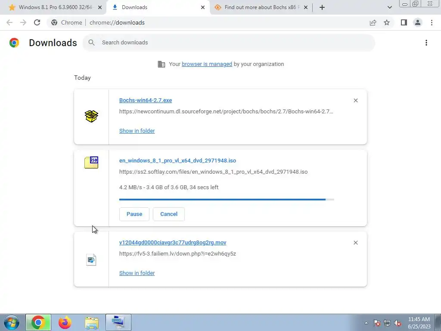Open the side panel icon
The width and height of the screenshot is (441, 331).
point(404,22)
